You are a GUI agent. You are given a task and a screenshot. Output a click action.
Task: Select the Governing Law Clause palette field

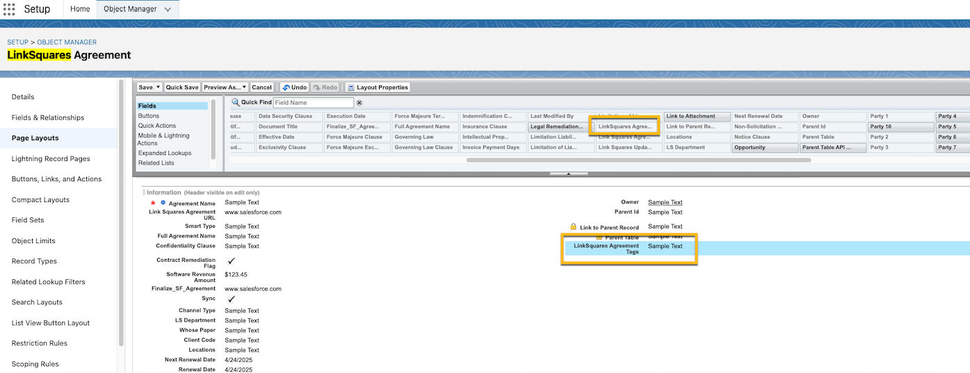tap(424, 147)
